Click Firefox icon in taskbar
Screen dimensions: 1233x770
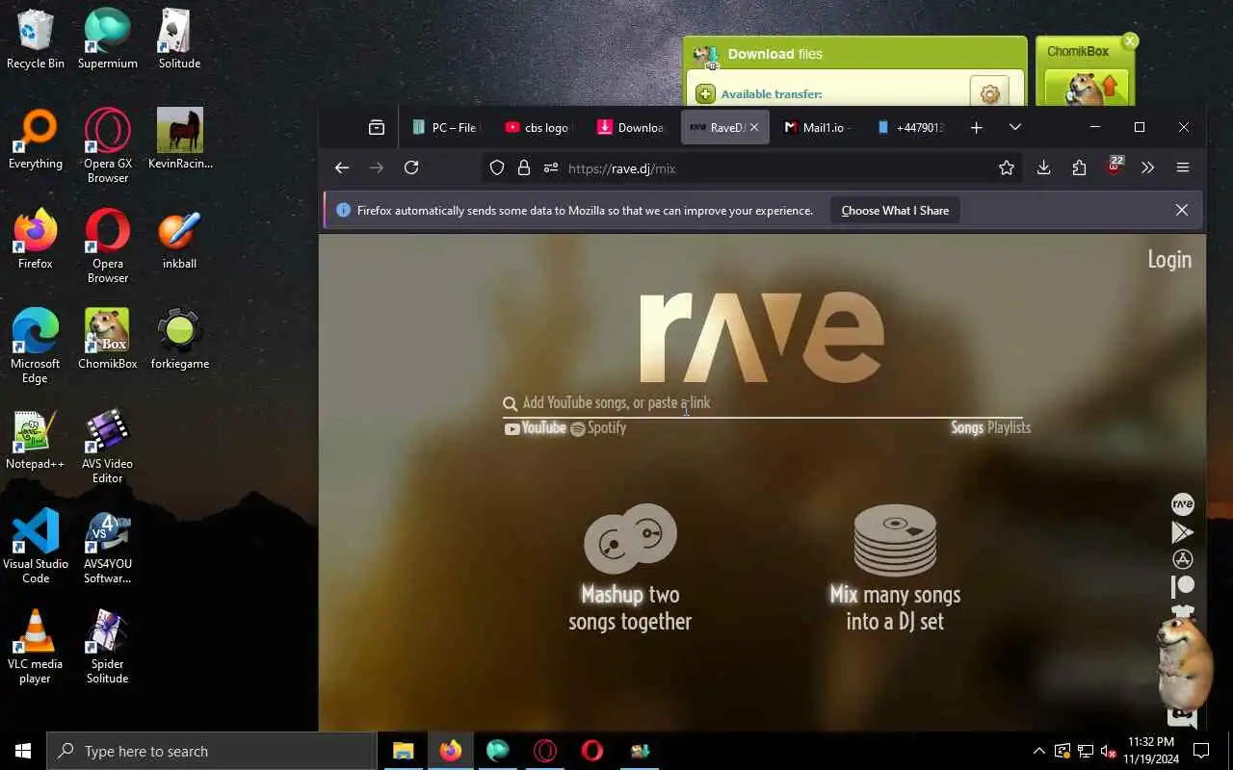click(451, 751)
